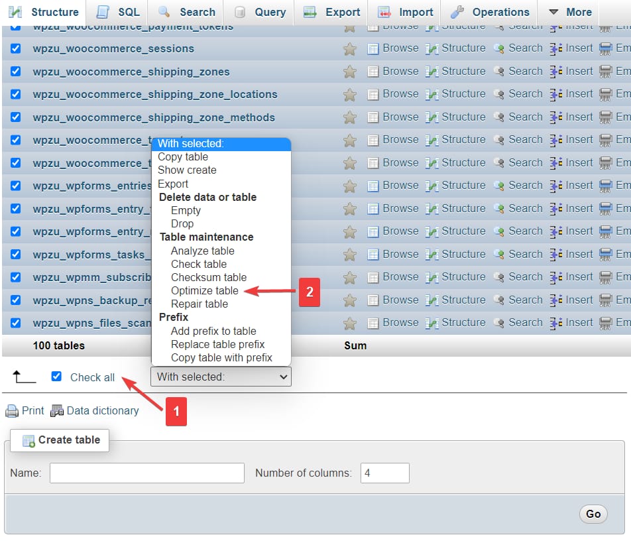
Task: Toggle the wpzu_wpns_files_scan row checkbox
Action: [15, 323]
